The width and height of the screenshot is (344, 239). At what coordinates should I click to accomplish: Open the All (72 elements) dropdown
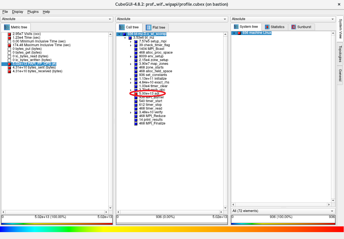point(283,211)
